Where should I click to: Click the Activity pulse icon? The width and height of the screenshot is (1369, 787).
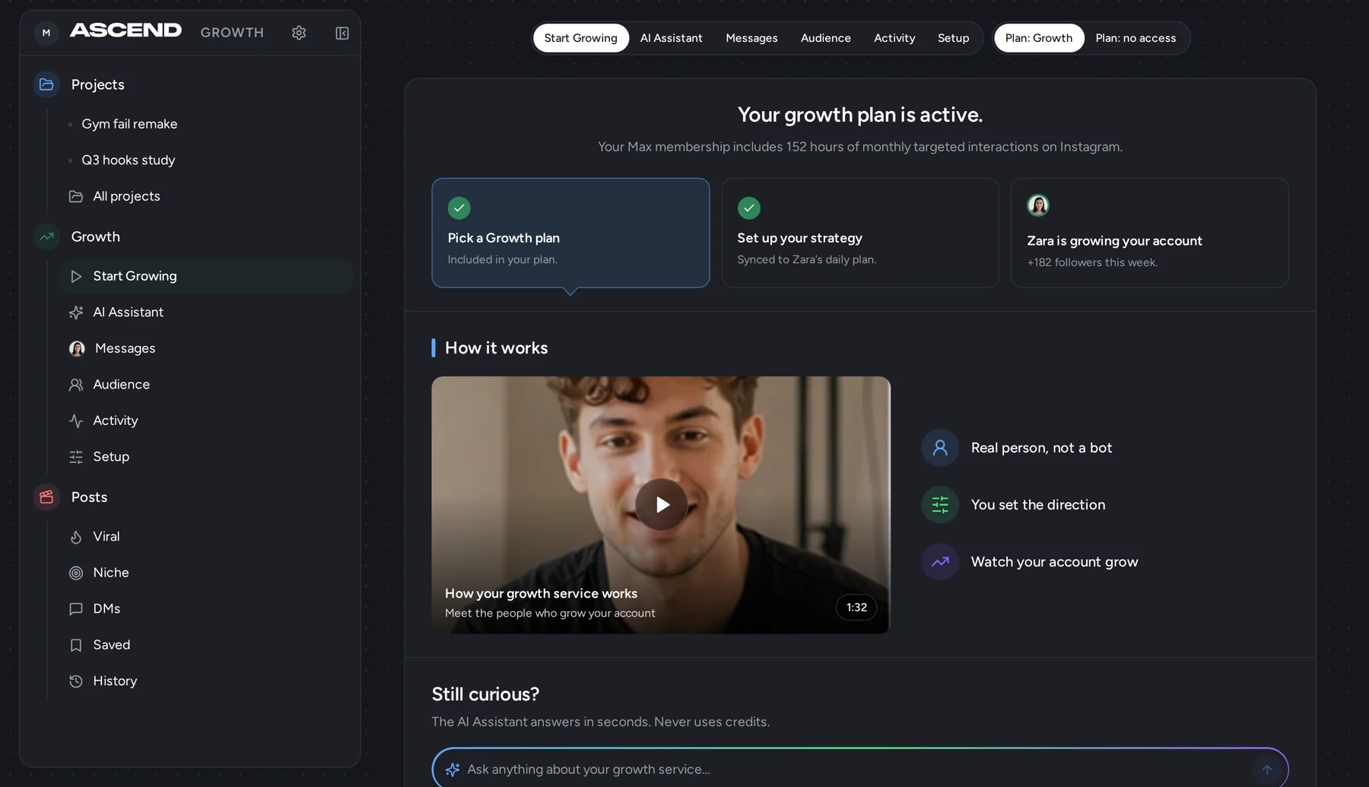click(x=76, y=420)
